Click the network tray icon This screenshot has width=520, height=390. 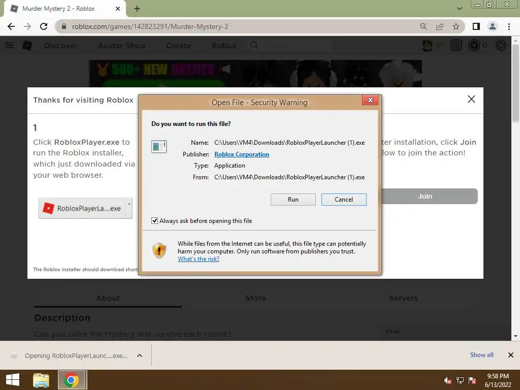click(460, 380)
